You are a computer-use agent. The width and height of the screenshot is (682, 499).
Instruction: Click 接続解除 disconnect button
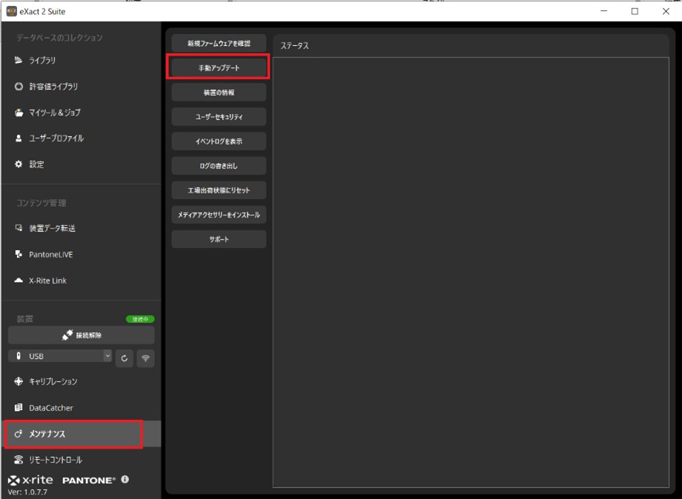coord(81,335)
